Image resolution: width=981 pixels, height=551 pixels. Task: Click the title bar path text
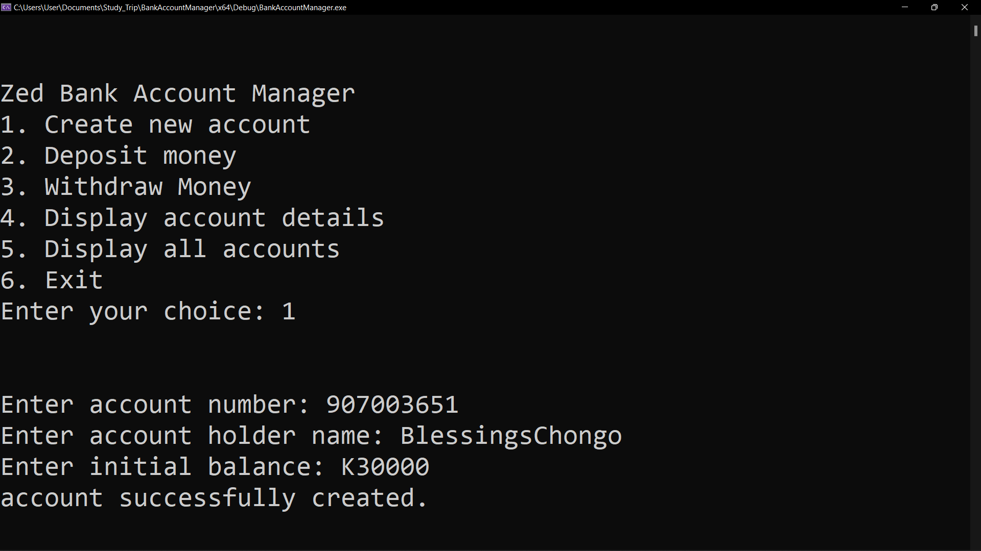point(180,8)
